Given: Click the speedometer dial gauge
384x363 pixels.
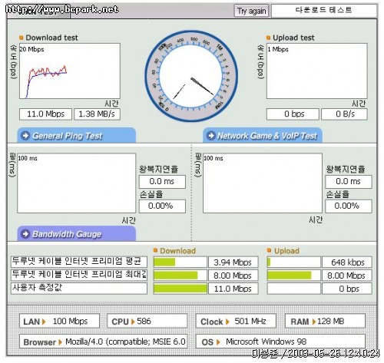Looking at the screenshot, I should coord(191,76).
